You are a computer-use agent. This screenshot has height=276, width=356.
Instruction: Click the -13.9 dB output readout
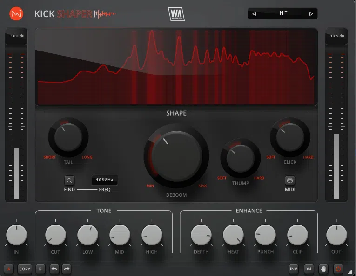point(336,36)
